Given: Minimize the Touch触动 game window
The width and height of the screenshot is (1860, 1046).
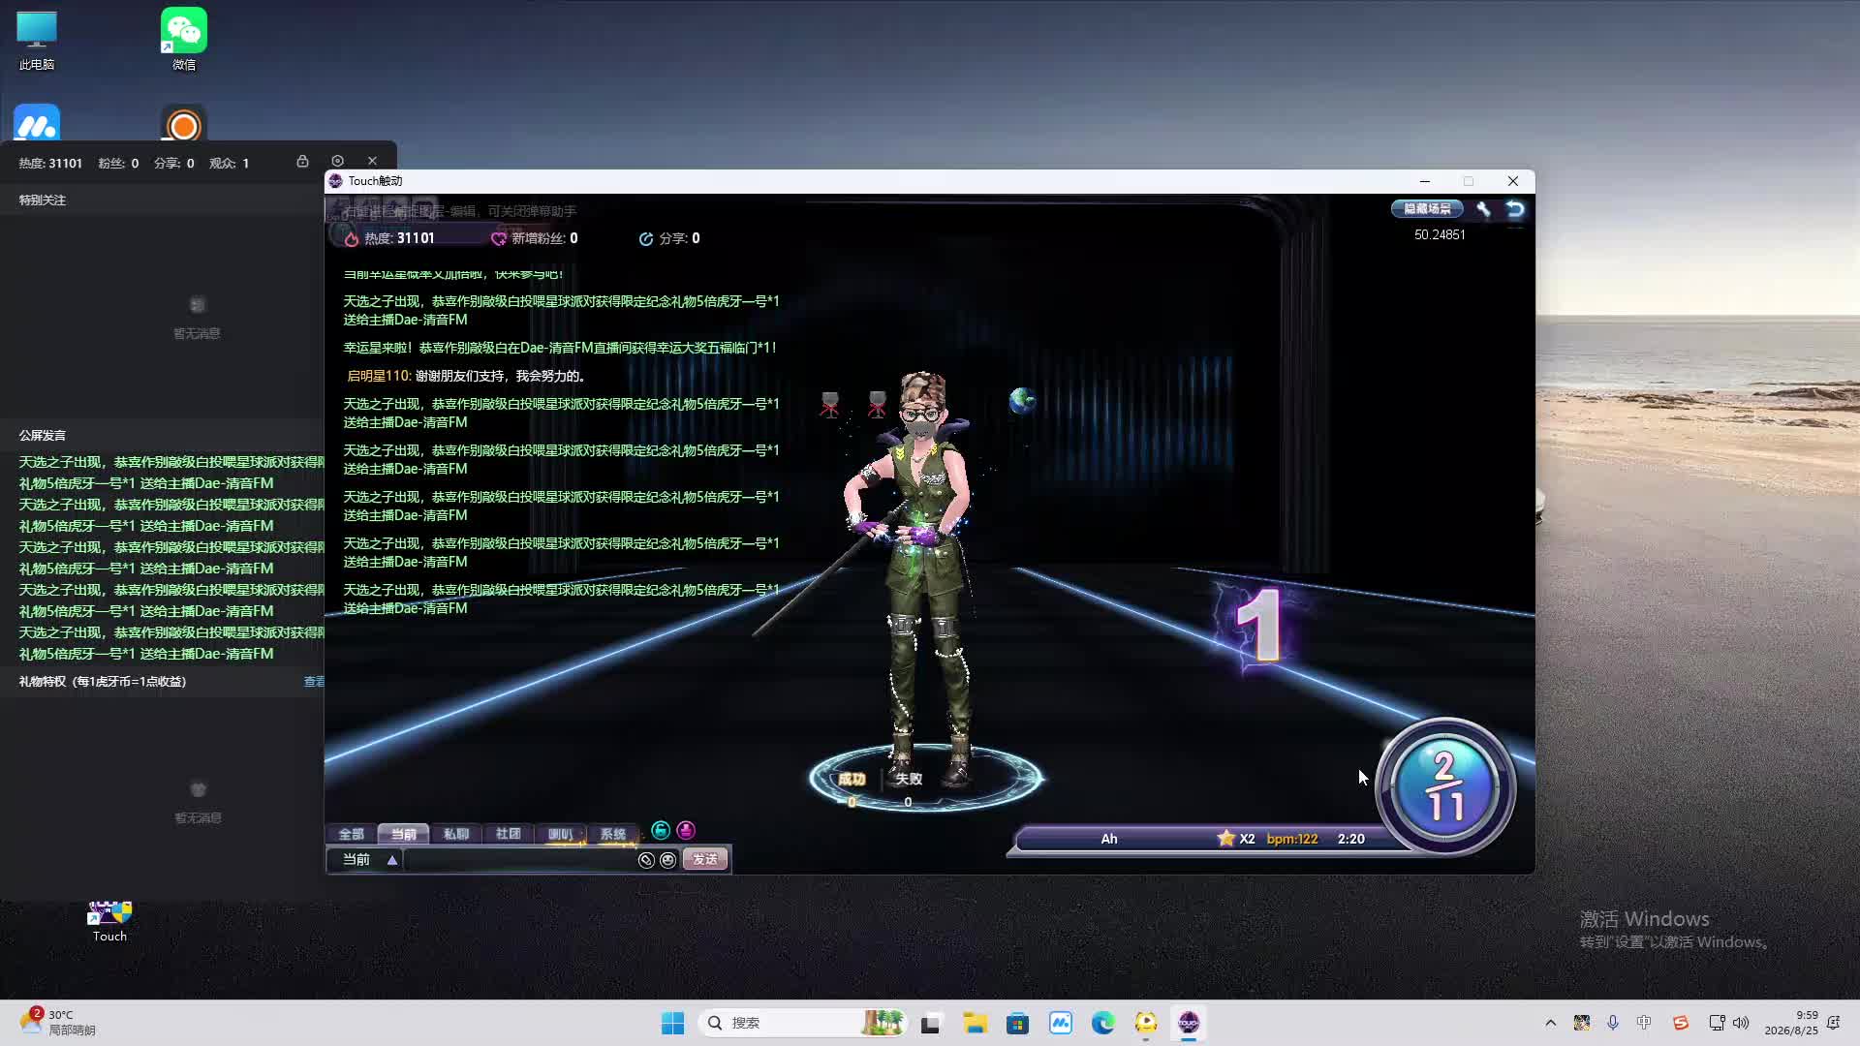Looking at the screenshot, I should [1424, 181].
